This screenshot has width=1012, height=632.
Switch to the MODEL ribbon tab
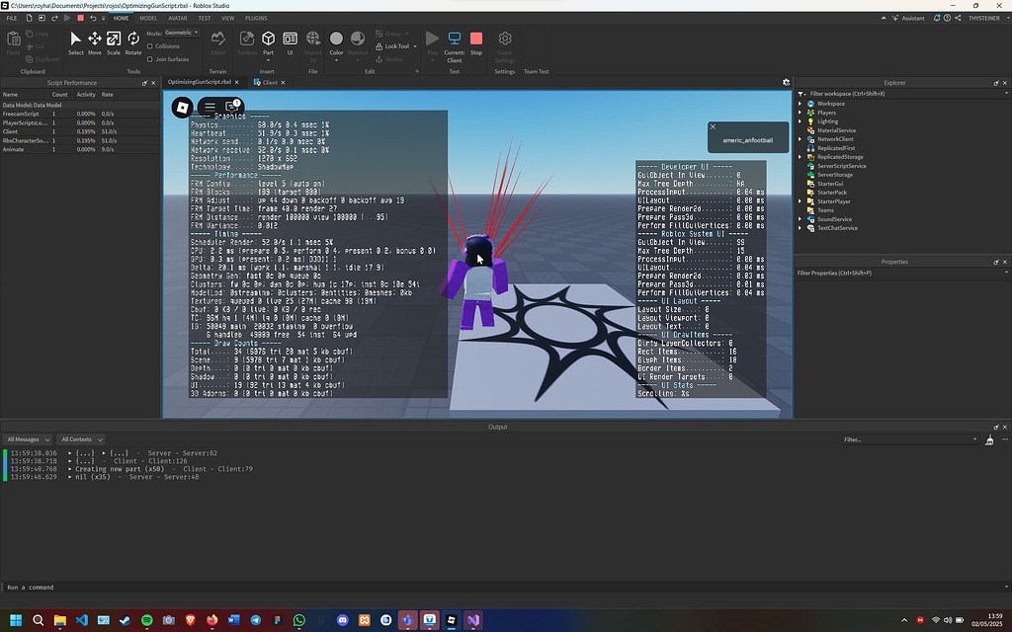point(148,18)
